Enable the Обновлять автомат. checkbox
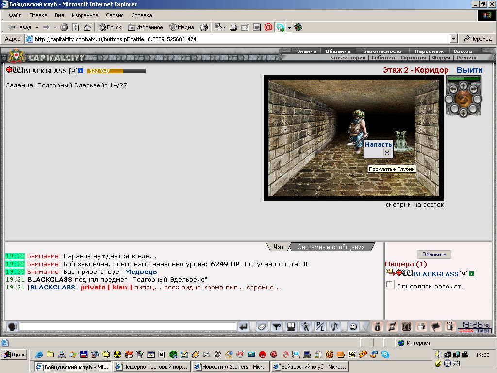497x373 pixels. [390, 285]
